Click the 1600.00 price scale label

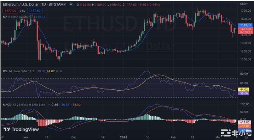click(x=246, y=19)
